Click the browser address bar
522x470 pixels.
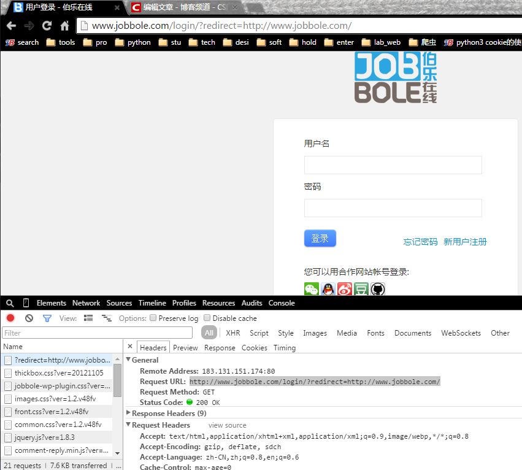[299, 26]
